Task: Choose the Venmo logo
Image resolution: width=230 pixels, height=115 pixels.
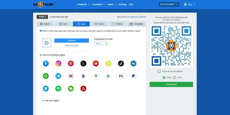Action: click(46, 89)
